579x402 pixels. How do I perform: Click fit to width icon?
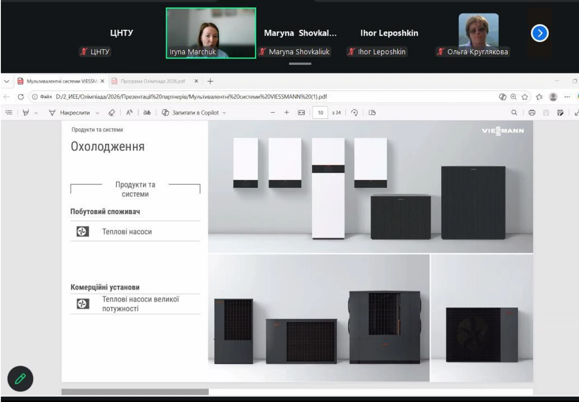tap(301, 113)
